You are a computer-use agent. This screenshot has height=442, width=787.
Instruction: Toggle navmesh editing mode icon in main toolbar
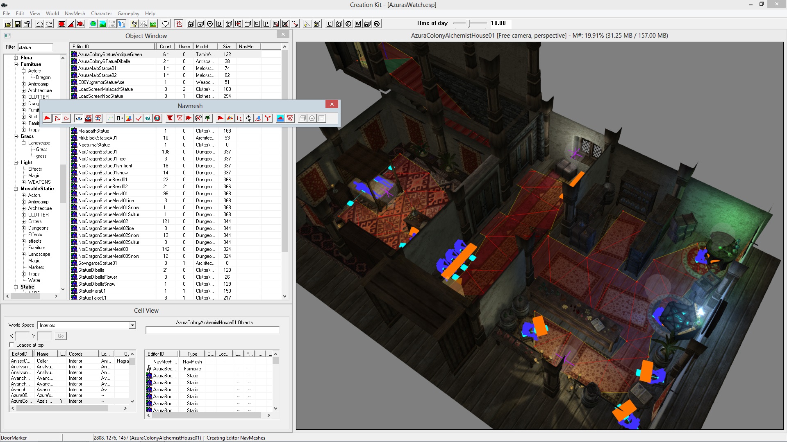(179, 24)
